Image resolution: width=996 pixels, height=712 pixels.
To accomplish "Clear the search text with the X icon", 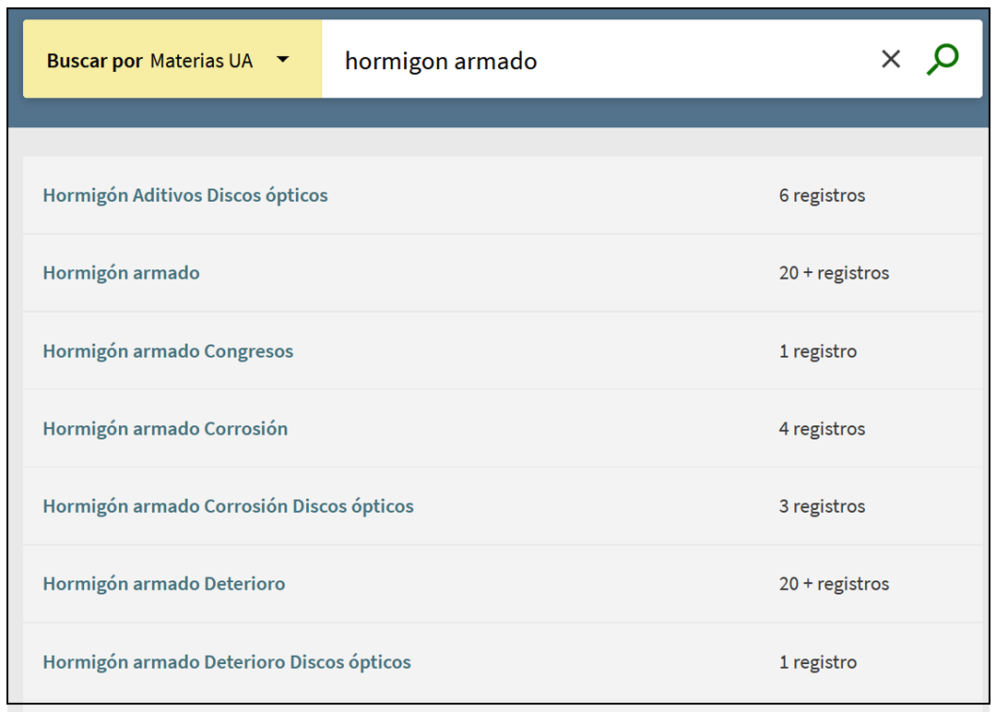I will click(890, 60).
